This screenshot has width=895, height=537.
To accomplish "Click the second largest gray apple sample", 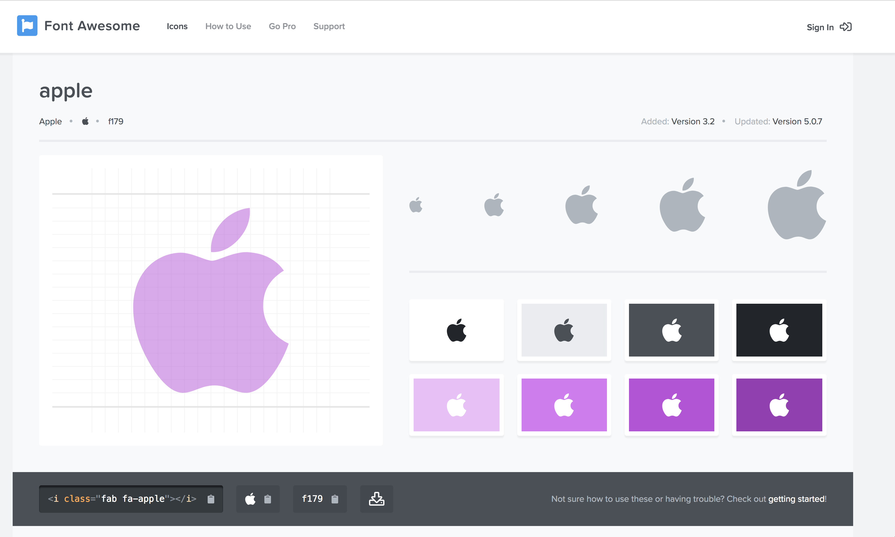I will pyautogui.click(x=682, y=205).
